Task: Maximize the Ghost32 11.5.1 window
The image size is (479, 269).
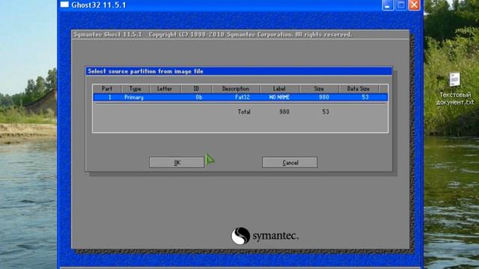Action: [x=401, y=5]
